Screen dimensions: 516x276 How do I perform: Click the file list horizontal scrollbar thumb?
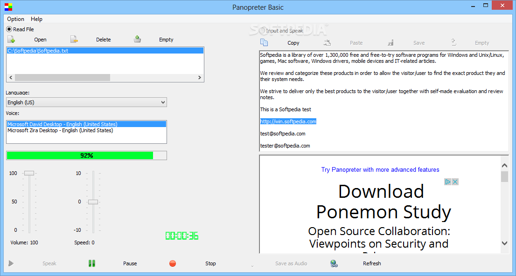(63, 77)
